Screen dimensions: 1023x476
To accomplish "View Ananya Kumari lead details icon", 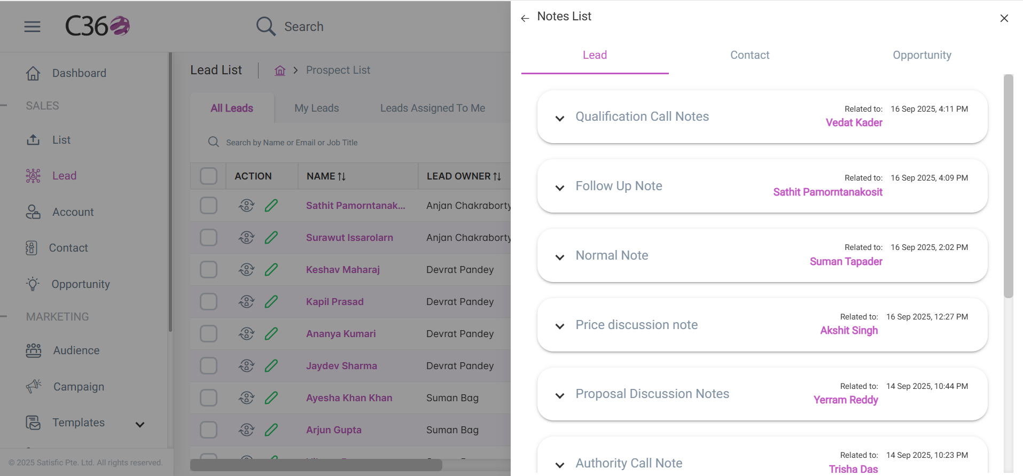I will pyautogui.click(x=246, y=333).
